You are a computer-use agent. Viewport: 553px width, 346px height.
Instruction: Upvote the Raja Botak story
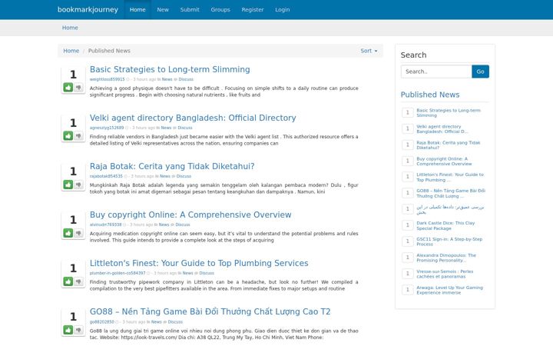pyautogui.click(x=68, y=185)
